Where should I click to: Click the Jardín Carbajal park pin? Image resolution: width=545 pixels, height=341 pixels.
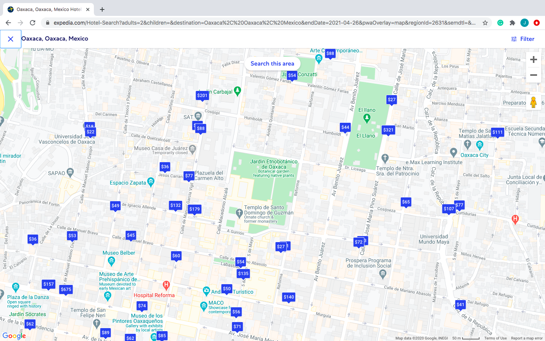(237, 91)
